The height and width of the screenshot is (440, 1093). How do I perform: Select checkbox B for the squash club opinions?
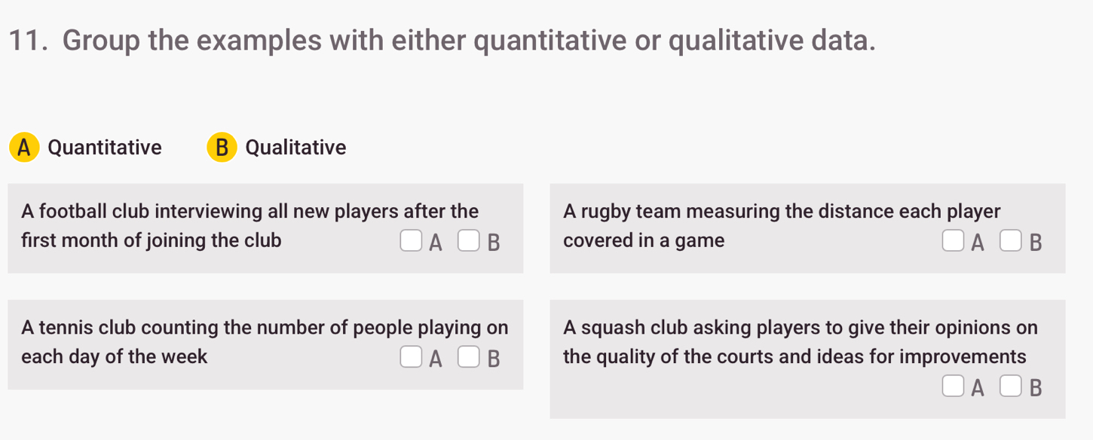1010,387
